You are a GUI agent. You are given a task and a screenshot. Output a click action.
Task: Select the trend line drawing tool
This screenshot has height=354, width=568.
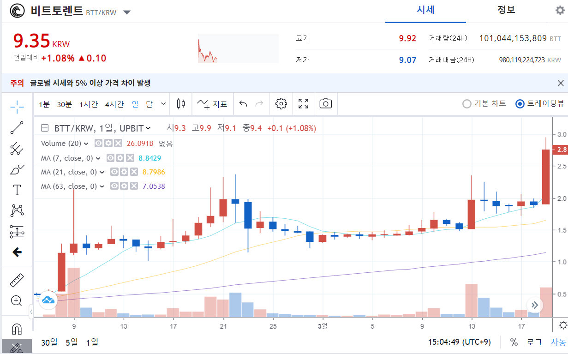coord(17,127)
